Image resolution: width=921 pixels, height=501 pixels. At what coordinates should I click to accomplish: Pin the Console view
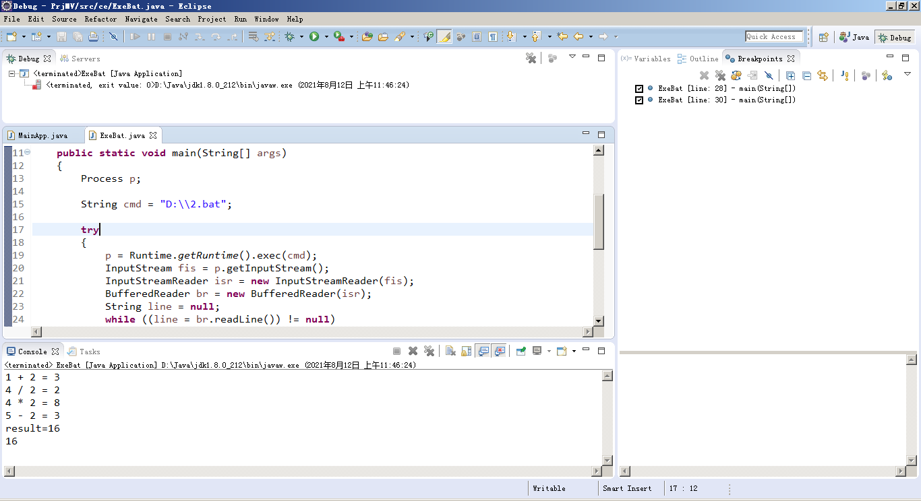(x=521, y=350)
